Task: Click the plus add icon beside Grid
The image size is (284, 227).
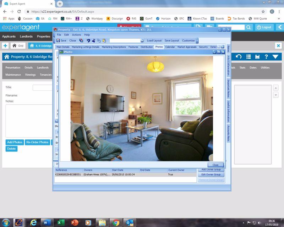Action: (5, 46)
